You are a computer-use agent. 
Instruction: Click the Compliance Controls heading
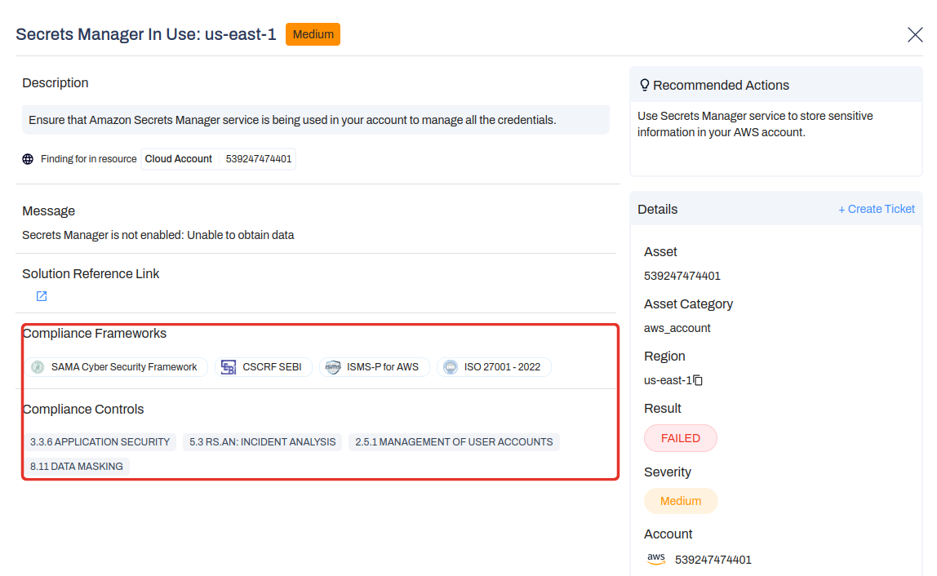coord(83,410)
